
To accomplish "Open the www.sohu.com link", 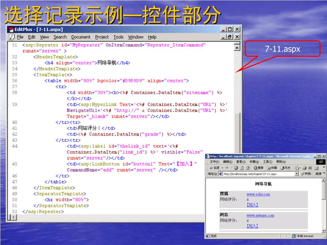I will tap(258, 194).
